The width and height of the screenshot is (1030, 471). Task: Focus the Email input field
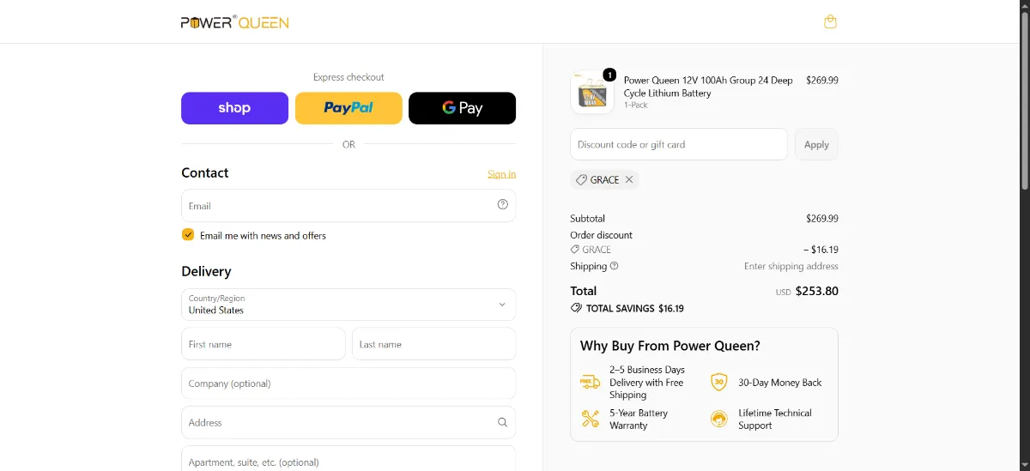click(348, 205)
